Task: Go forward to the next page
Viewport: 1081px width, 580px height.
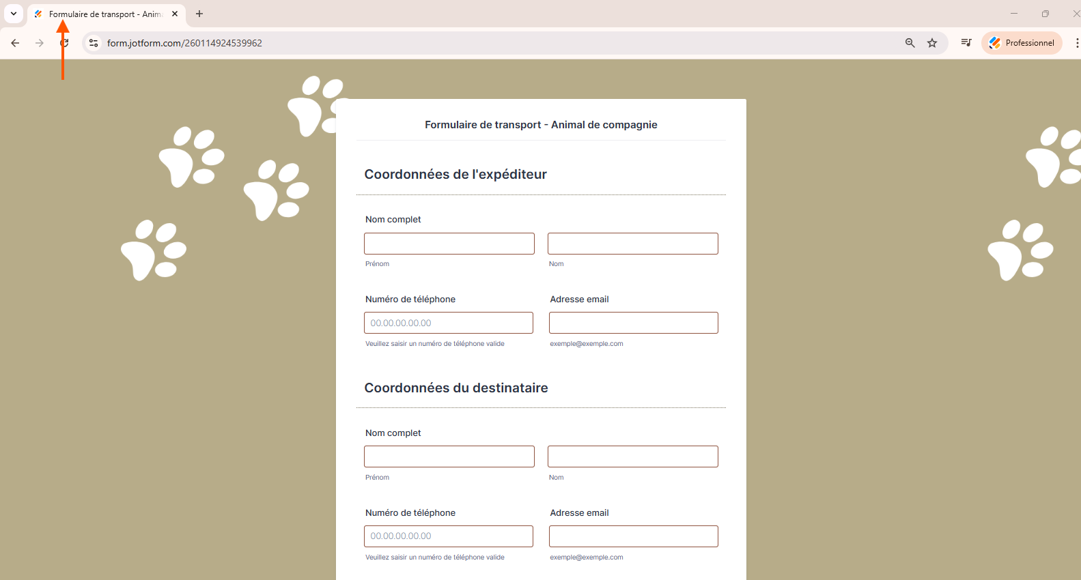Action: point(40,43)
